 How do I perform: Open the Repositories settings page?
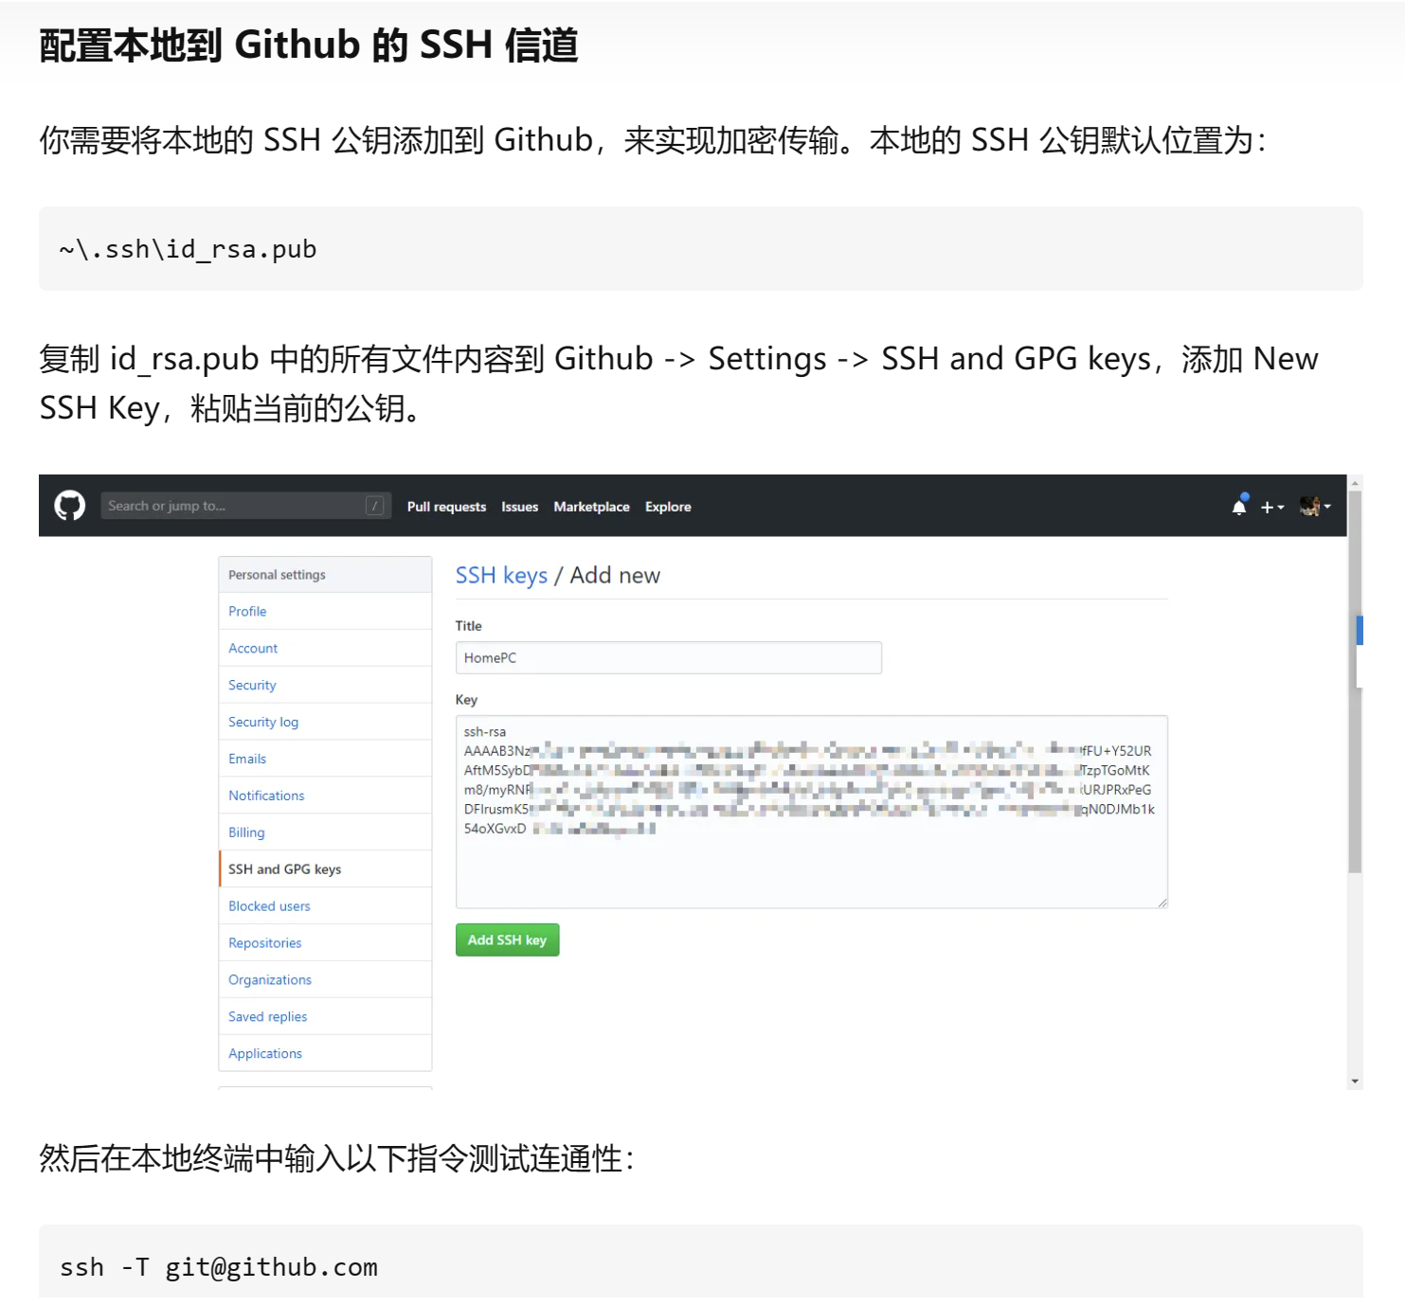[x=325, y=943]
